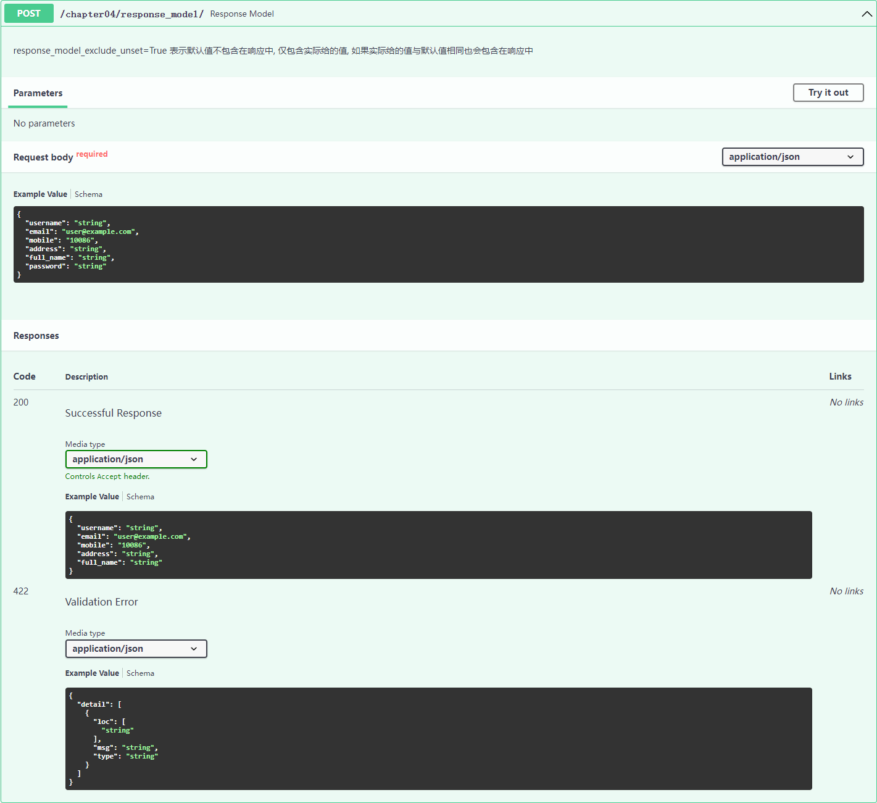Click the No parameters text
Image resolution: width=877 pixels, height=803 pixels.
pyautogui.click(x=44, y=123)
